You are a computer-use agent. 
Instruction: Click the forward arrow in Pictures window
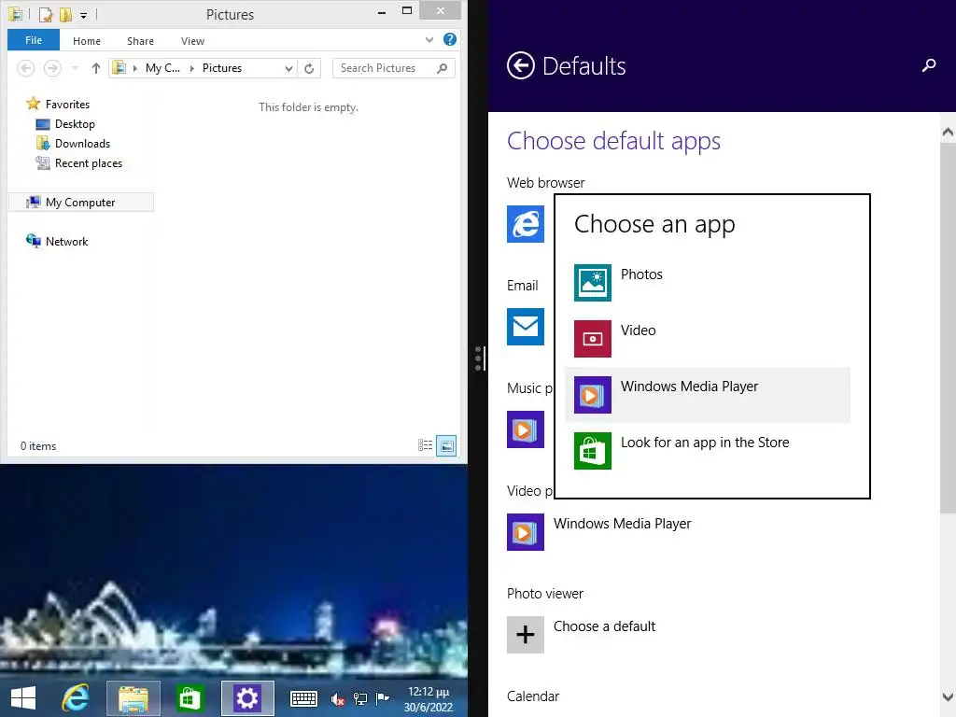[52, 68]
